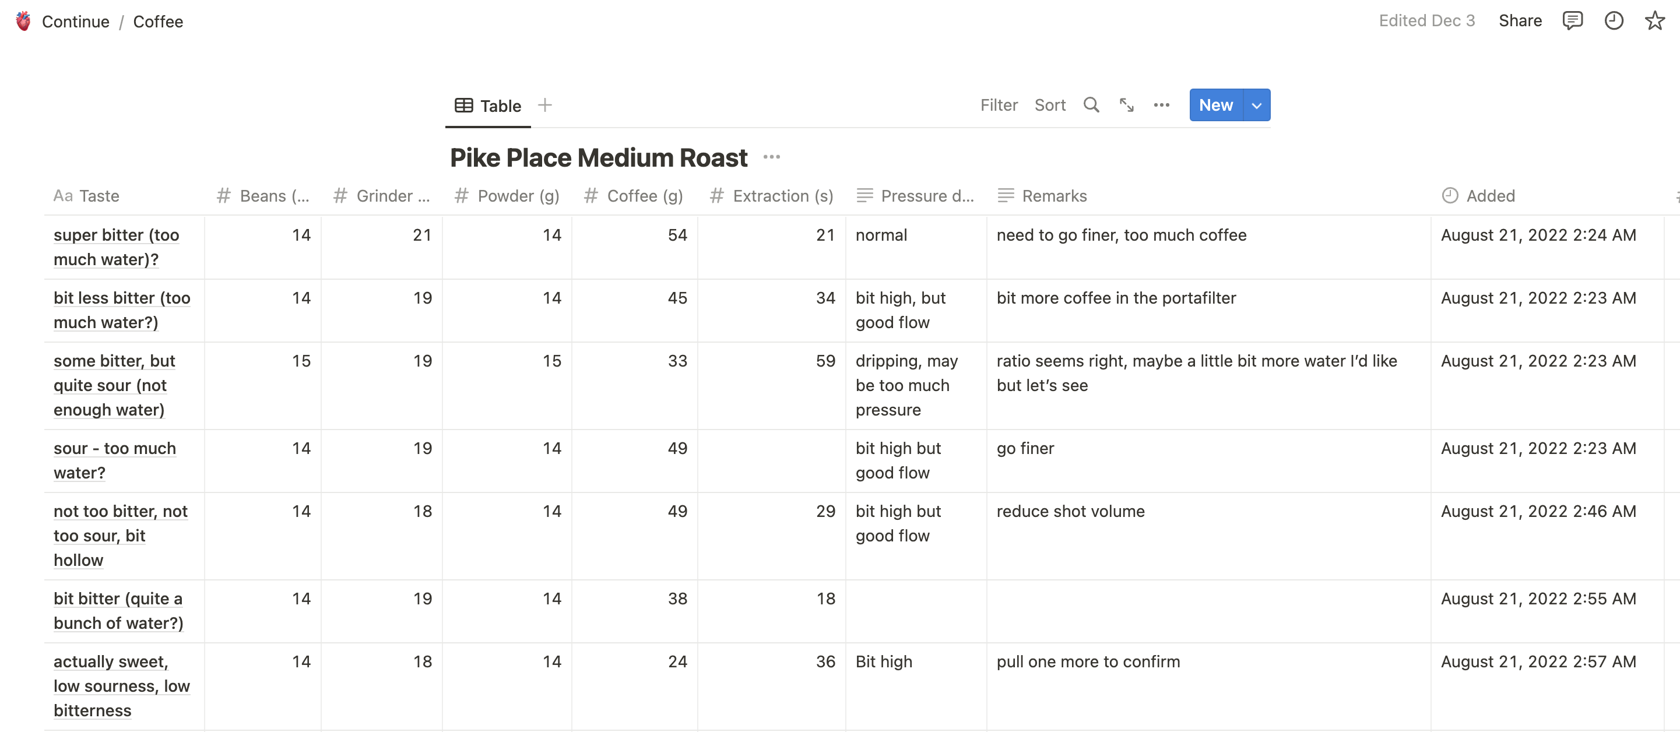Open the Pike Place Medium Roast title ellipsis menu
The width and height of the screenshot is (1680, 732).
772,157
